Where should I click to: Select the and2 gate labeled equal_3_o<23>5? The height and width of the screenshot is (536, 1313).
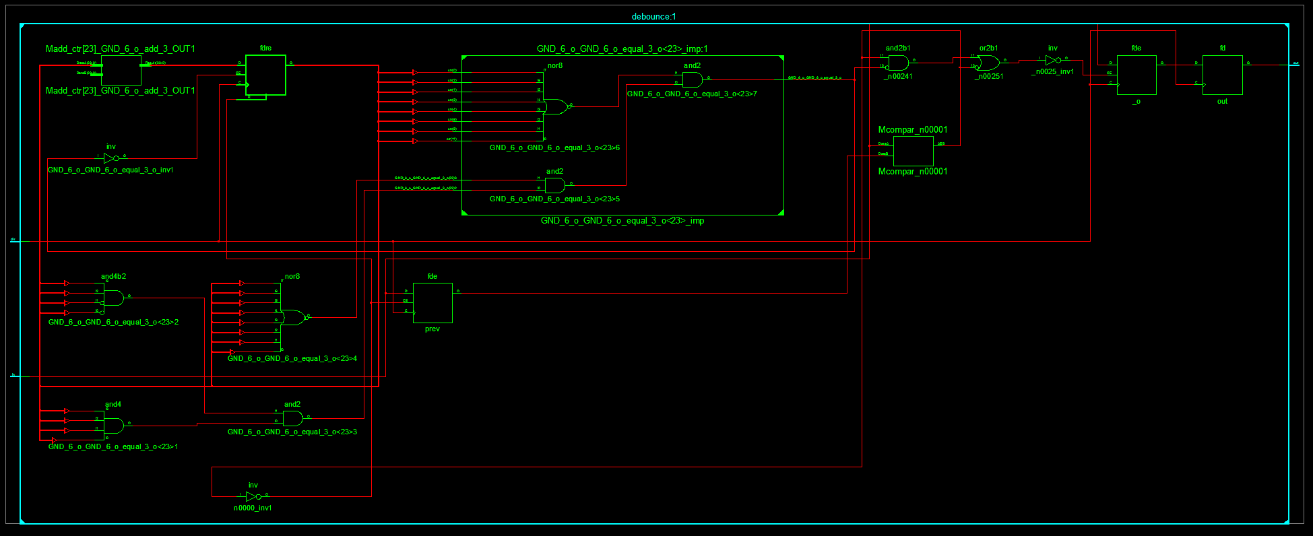(x=554, y=185)
